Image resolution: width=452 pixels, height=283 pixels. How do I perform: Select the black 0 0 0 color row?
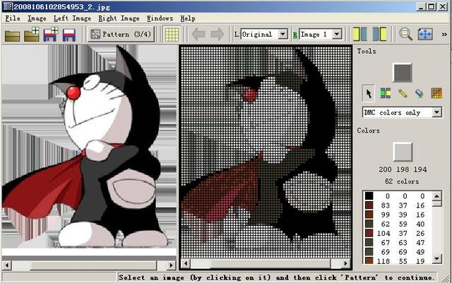pos(397,196)
